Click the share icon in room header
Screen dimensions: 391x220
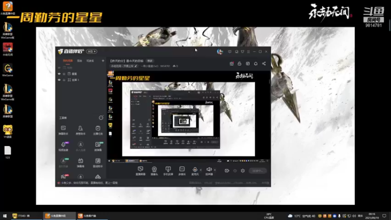264,64
